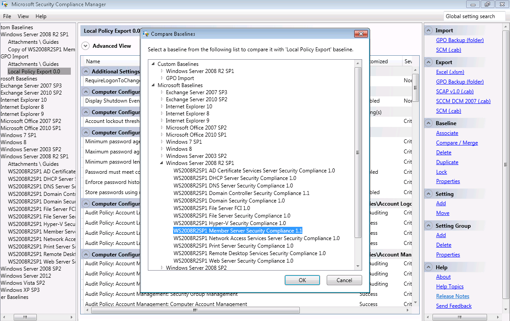Viewport: 510px width, 321px height.
Task: Select RequireLogonToChange setting row
Action: 112,80
